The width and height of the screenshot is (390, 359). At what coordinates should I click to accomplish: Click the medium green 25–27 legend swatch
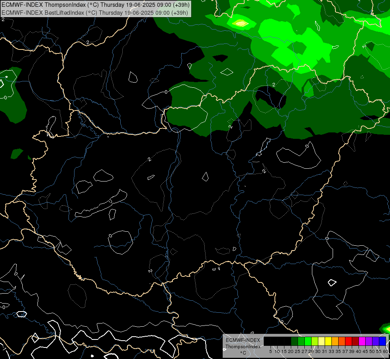pyautogui.click(x=301, y=341)
